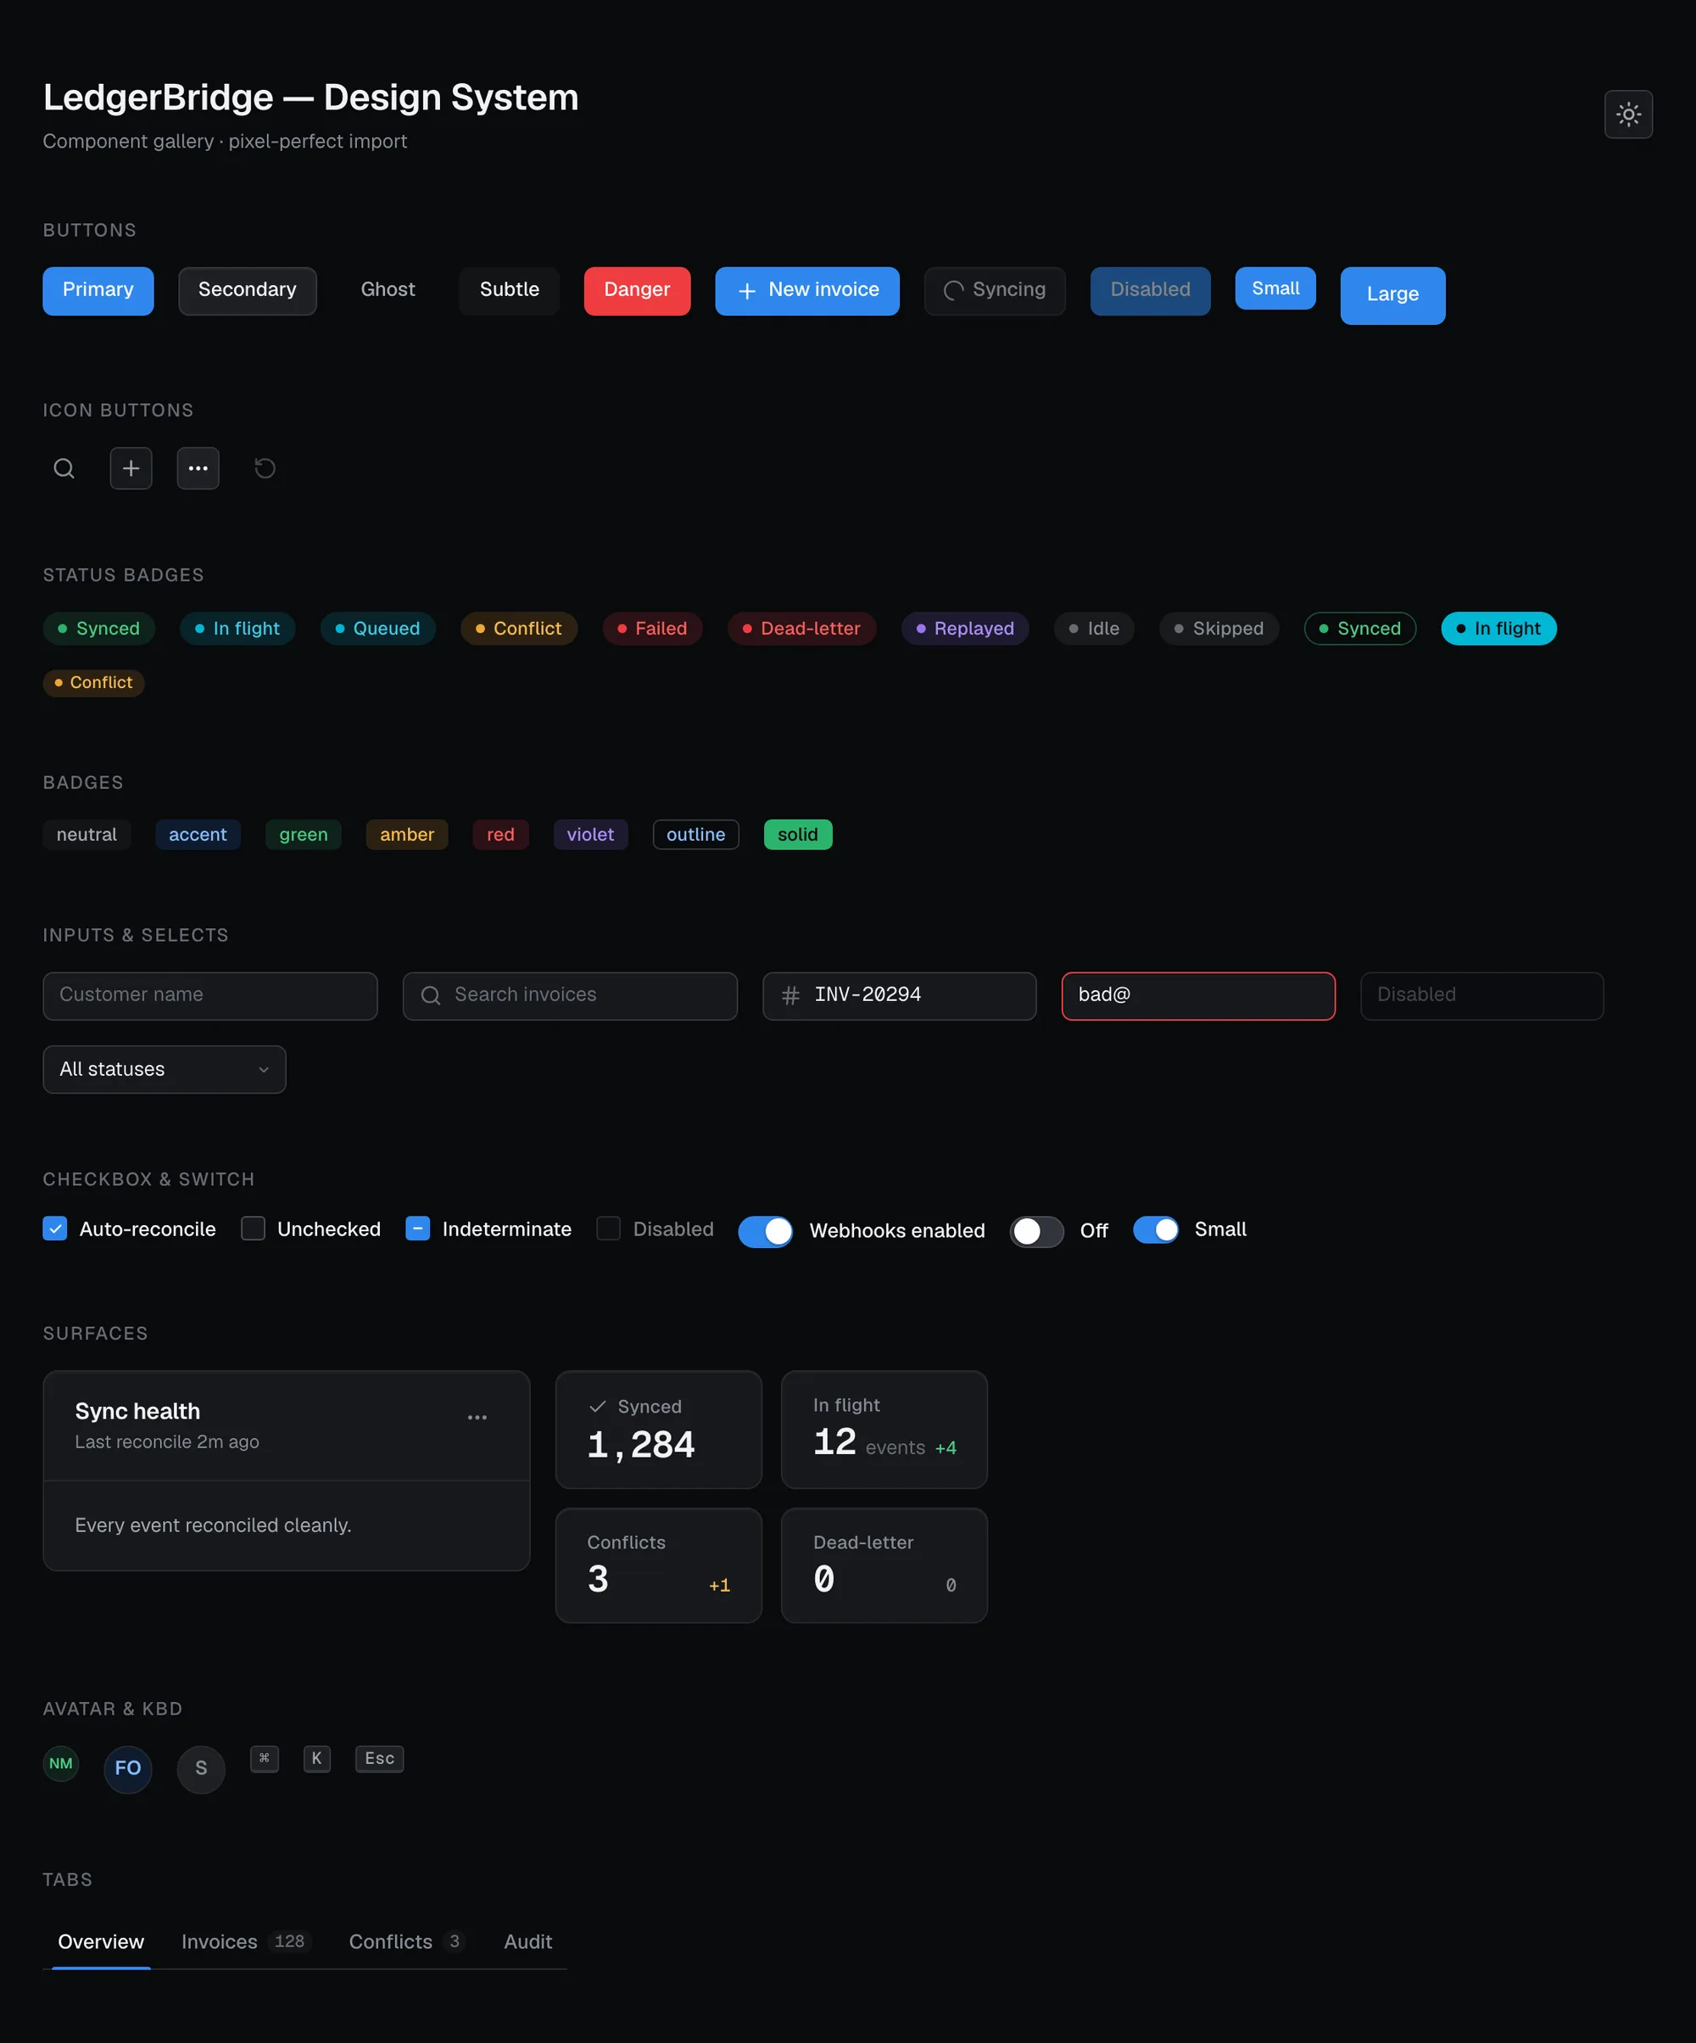Click the violet badge
Viewport: 1696px width, 2043px height.
click(590, 835)
